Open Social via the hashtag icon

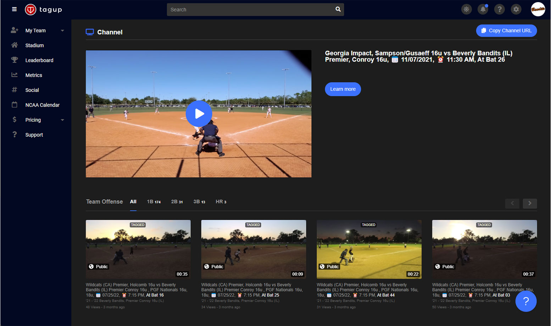pyautogui.click(x=14, y=90)
